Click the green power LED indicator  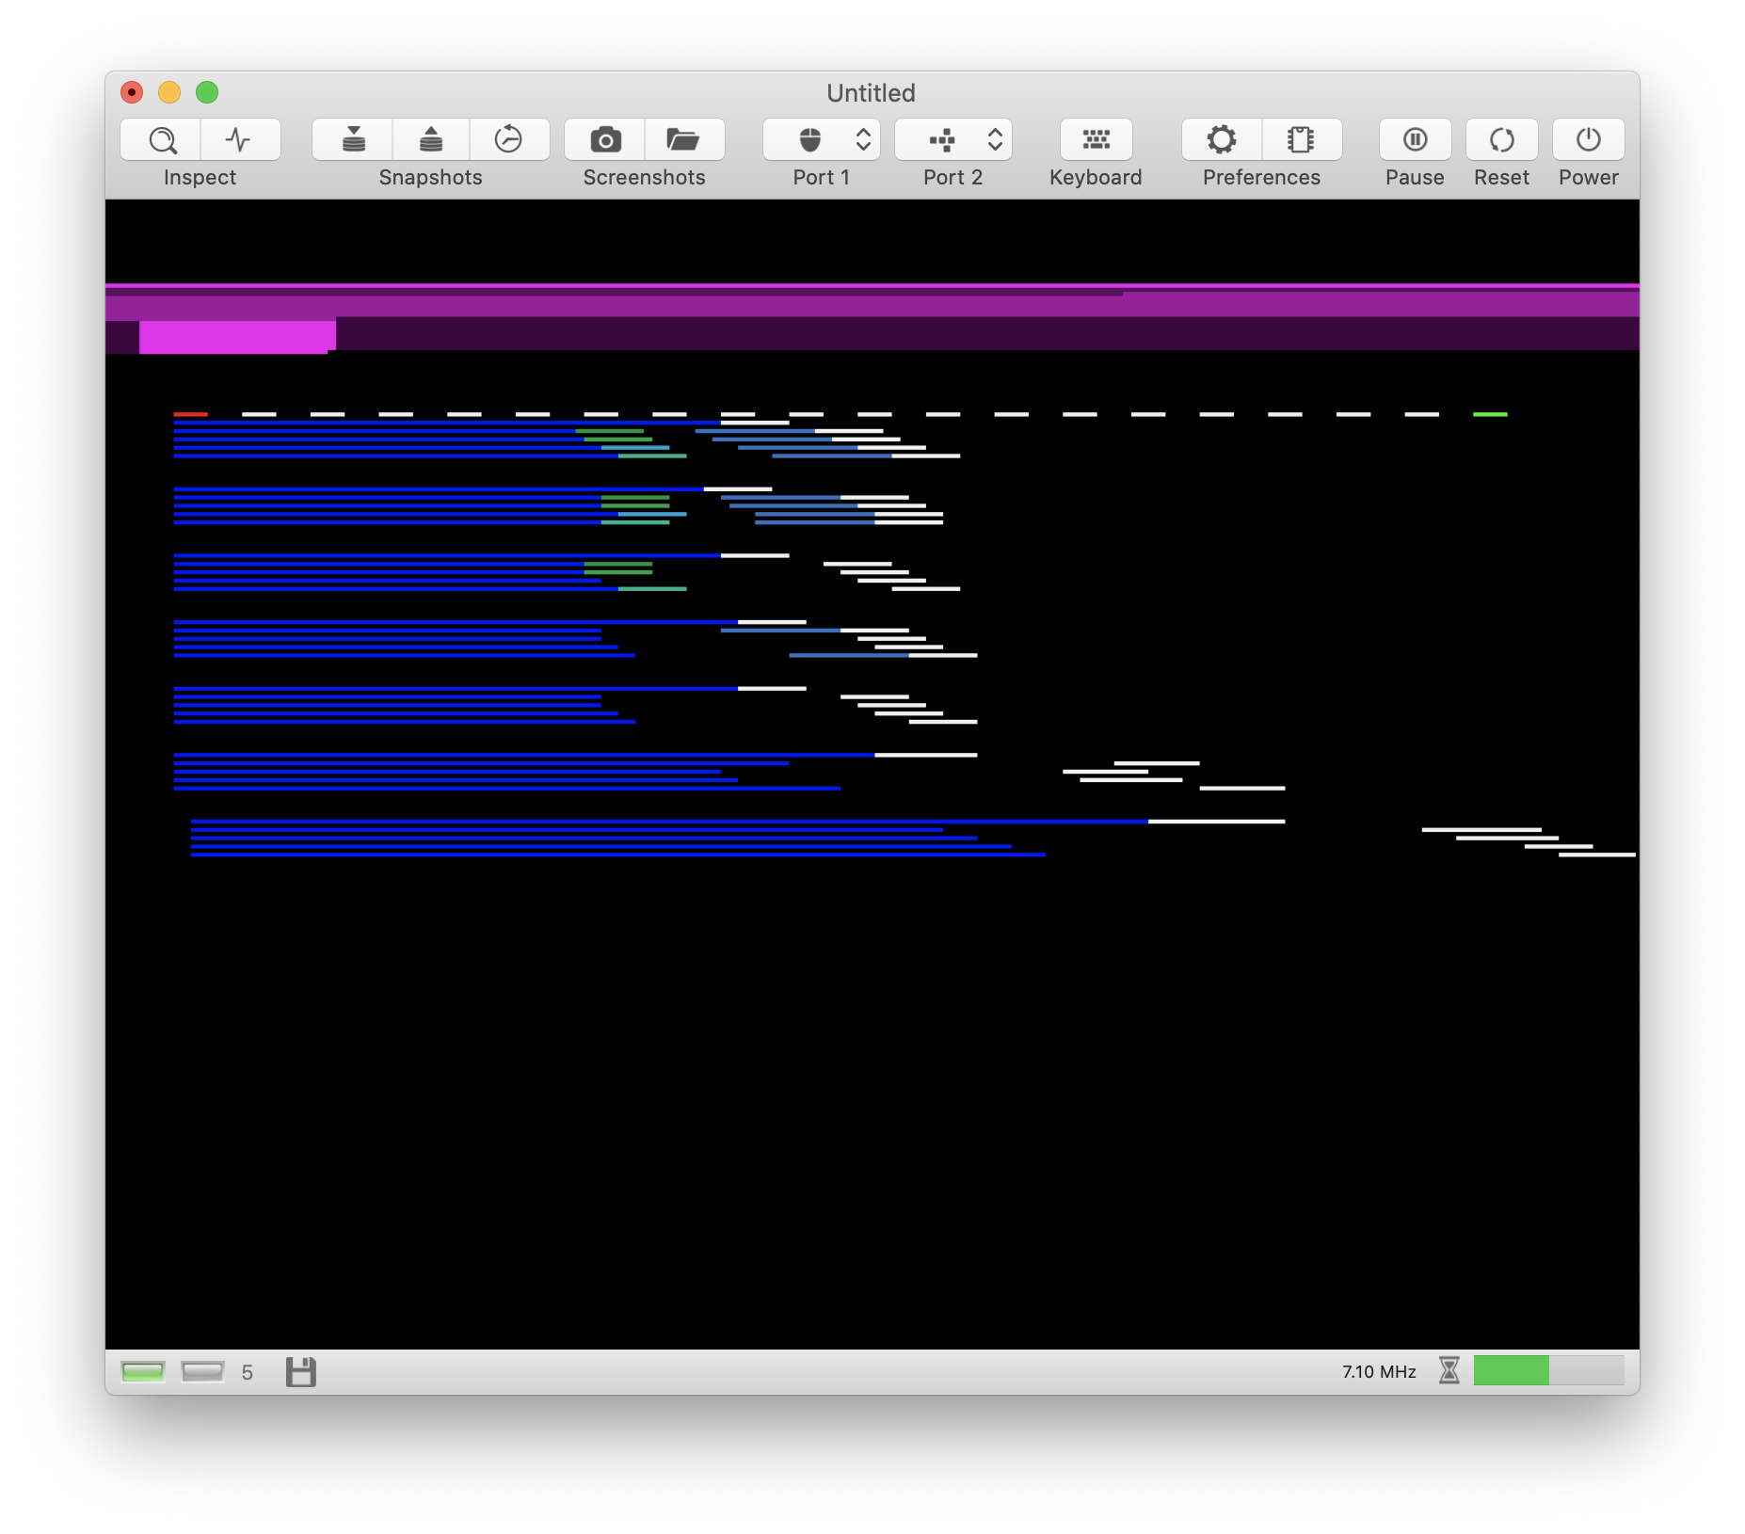point(143,1372)
